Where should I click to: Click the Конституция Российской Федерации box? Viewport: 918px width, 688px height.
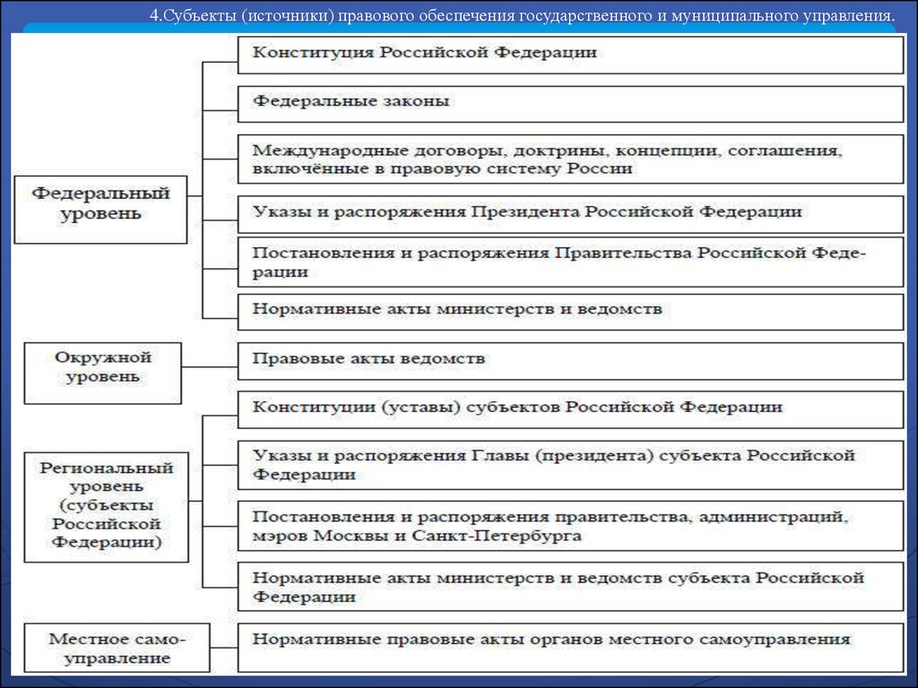click(570, 54)
